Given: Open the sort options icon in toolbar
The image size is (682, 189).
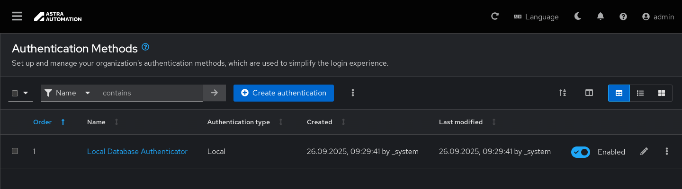Looking at the screenshot, I should point(563,93).
